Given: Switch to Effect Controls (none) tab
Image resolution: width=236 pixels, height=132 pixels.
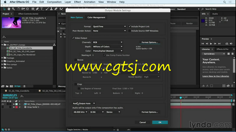Looking at the screenshot, I should pyautogui.click(x=28, y=14).
